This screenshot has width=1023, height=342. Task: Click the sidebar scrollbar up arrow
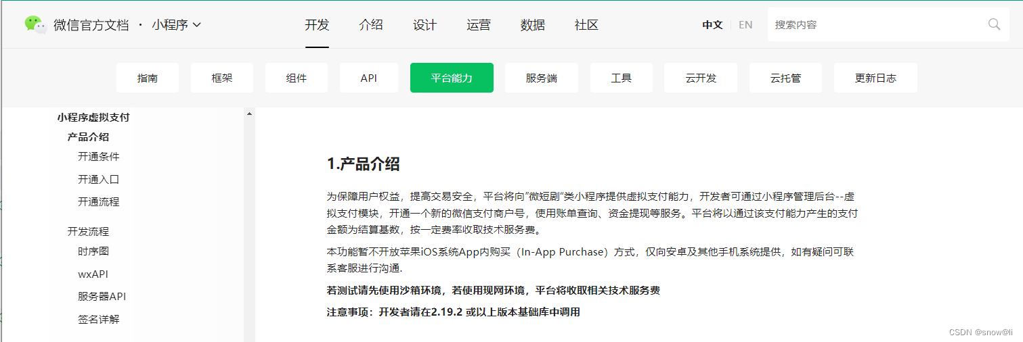click(x=249, y=113)
